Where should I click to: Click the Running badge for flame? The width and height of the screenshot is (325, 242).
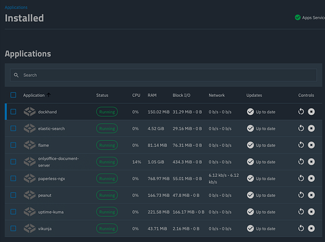pos(107,145)
